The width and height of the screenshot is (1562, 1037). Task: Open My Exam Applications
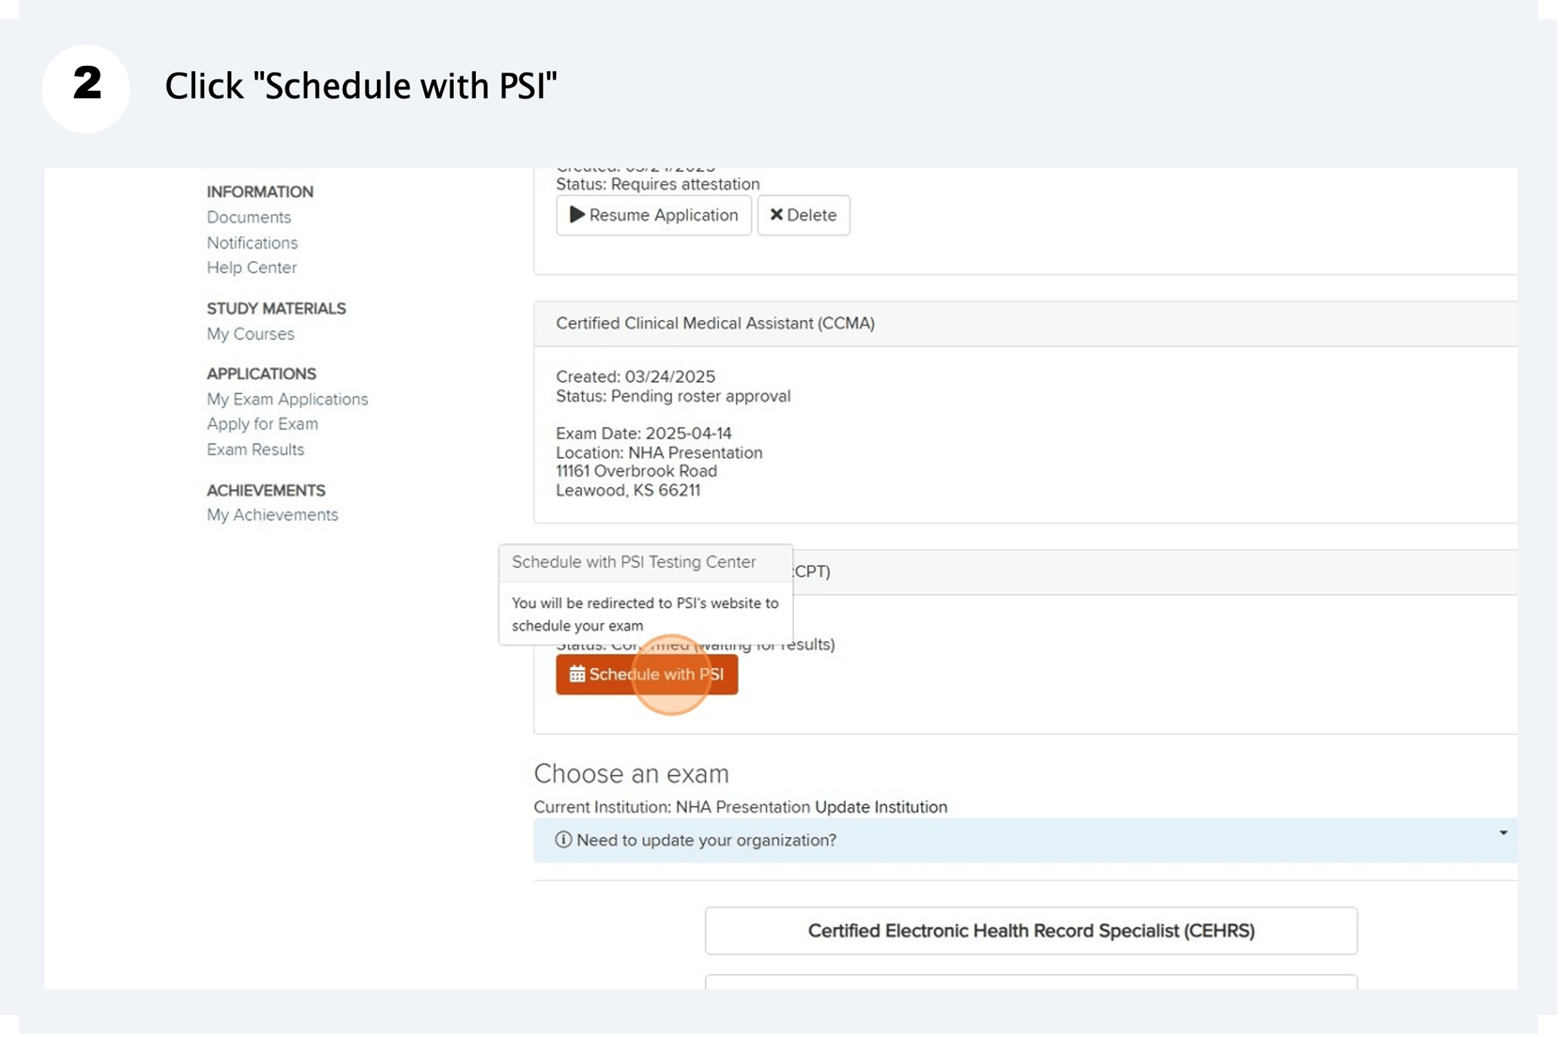coord(288,399)
